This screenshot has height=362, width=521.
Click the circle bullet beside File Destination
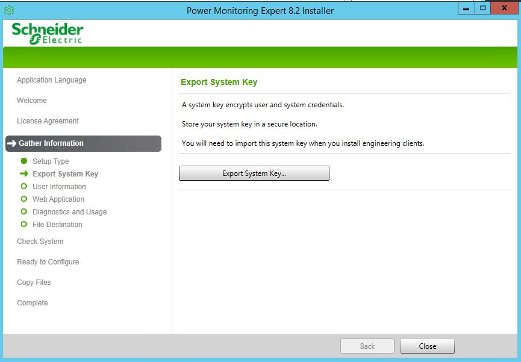[24, 225]
